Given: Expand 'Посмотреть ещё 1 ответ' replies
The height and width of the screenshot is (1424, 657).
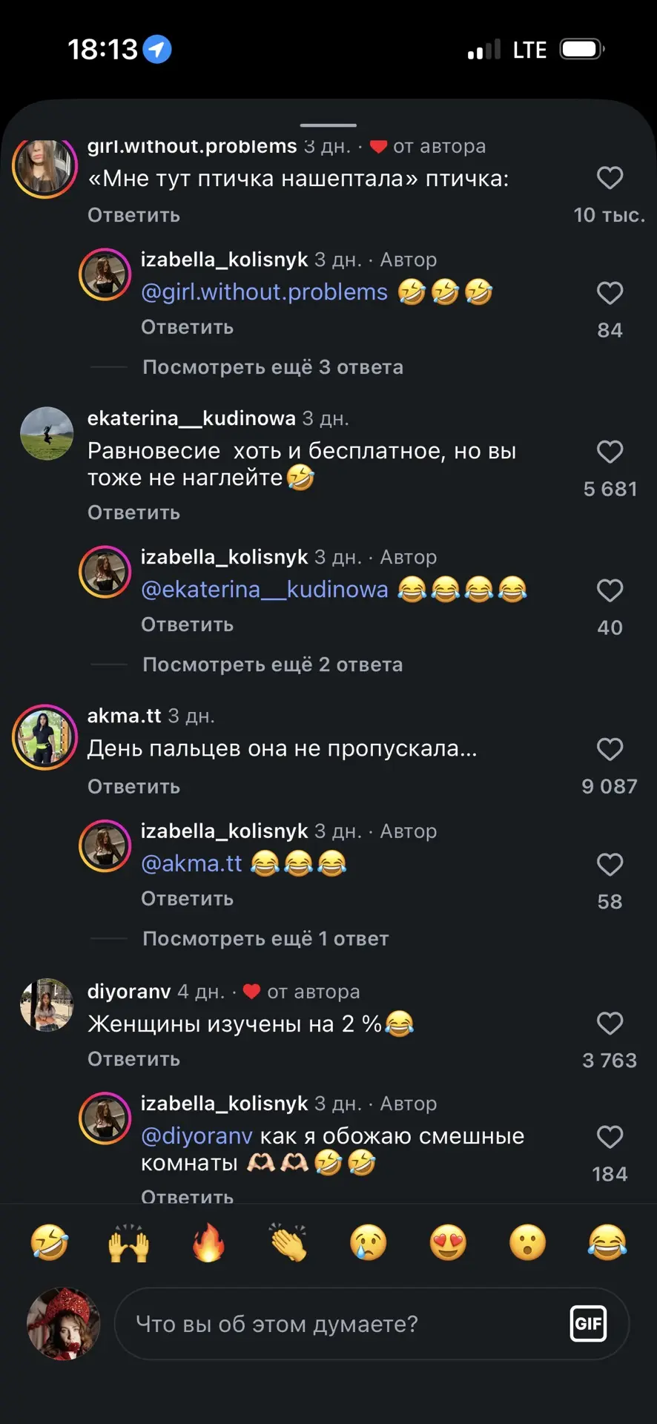Looking at the screenshot, I should (x=265, y=939).
